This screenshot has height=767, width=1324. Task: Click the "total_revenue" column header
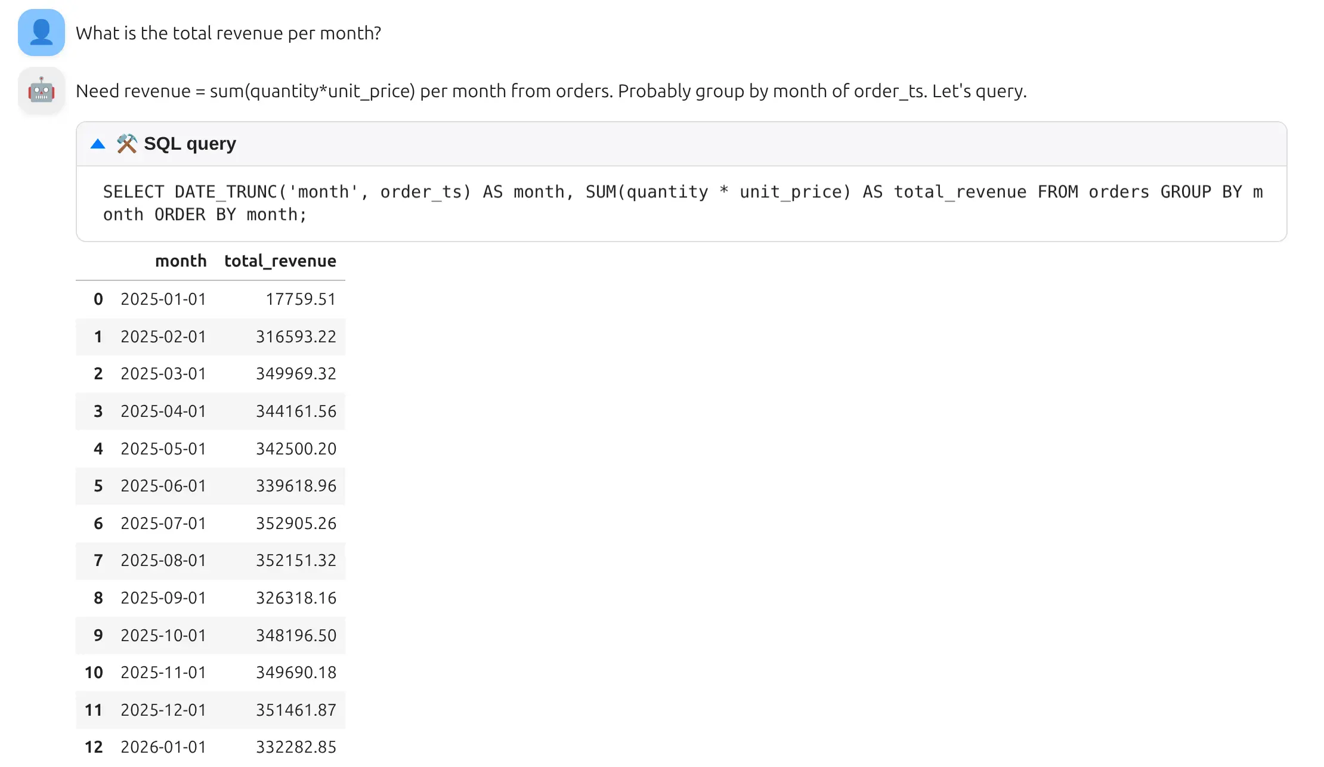[x=280, y=261]
